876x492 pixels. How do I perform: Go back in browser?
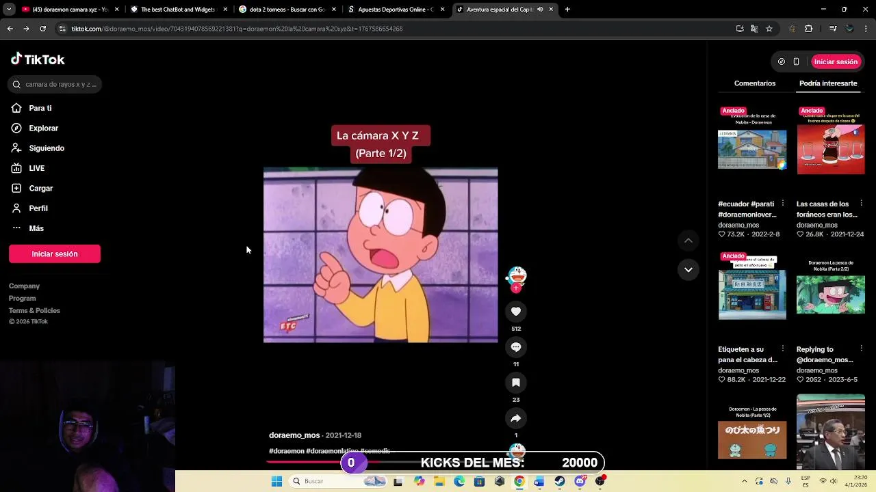[10, 29]
